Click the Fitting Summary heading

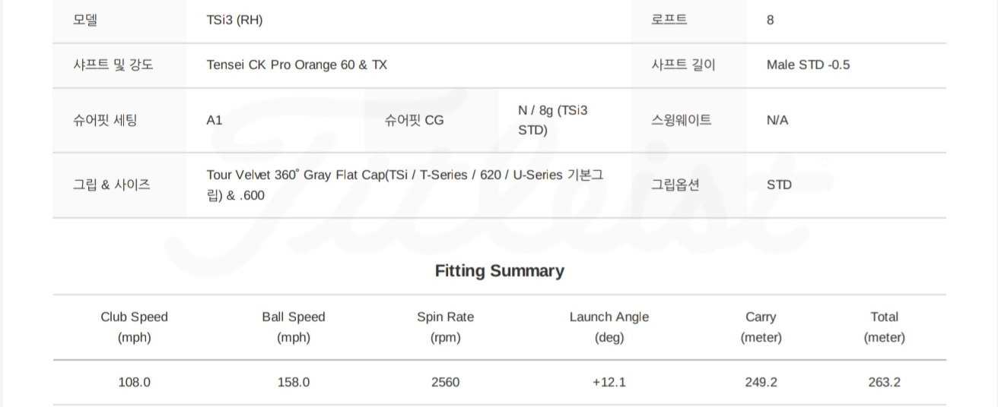499,271
